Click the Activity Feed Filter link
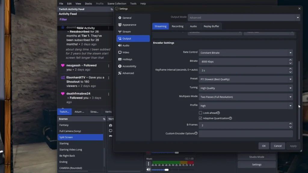This screenshot has height=173, width=308. 63,20
